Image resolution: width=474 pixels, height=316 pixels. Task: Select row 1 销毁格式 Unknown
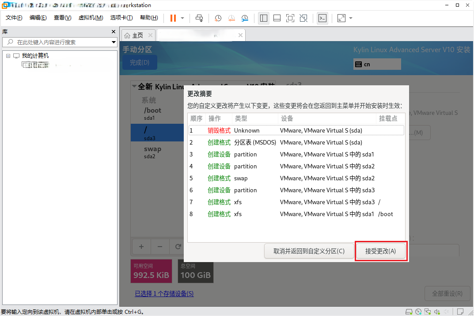296,131
